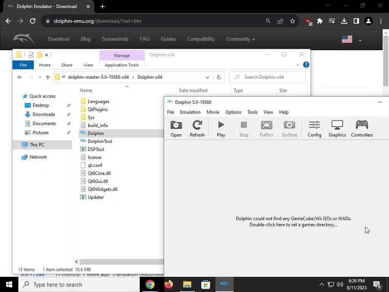Select Network in Explorer sidebar
The height and width of the screenshot is (292, 389).
pos(38,157)
